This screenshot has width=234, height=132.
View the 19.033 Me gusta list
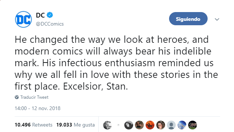(76, 125)
